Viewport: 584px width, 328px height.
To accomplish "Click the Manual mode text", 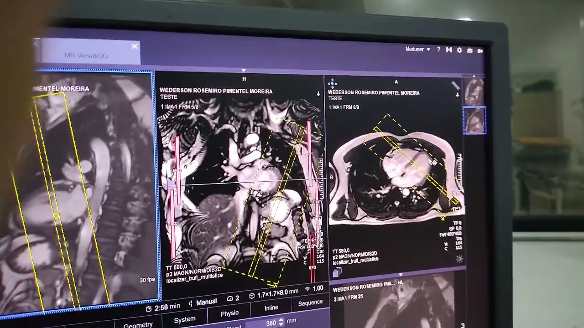I will (x=206, y=302).
